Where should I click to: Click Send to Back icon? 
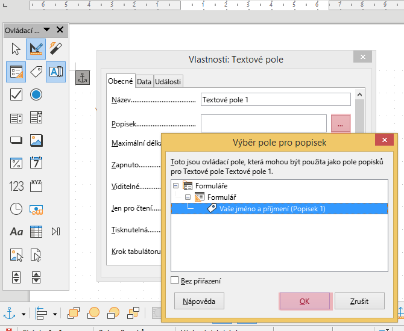click(x=133, y=314)
